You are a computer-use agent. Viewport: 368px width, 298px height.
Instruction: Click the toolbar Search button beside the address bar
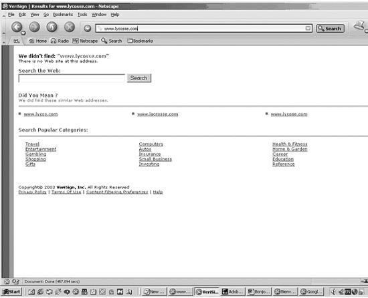click(330, 29)
